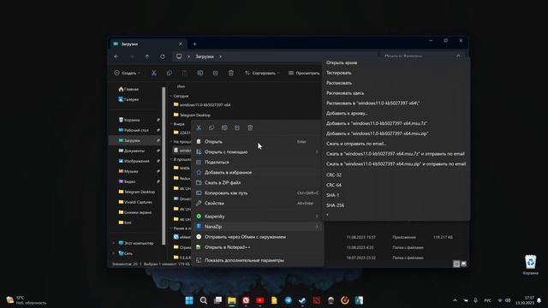Open the Создать dropdown
This screenshot has height=308, width=548.
[128, 73]
